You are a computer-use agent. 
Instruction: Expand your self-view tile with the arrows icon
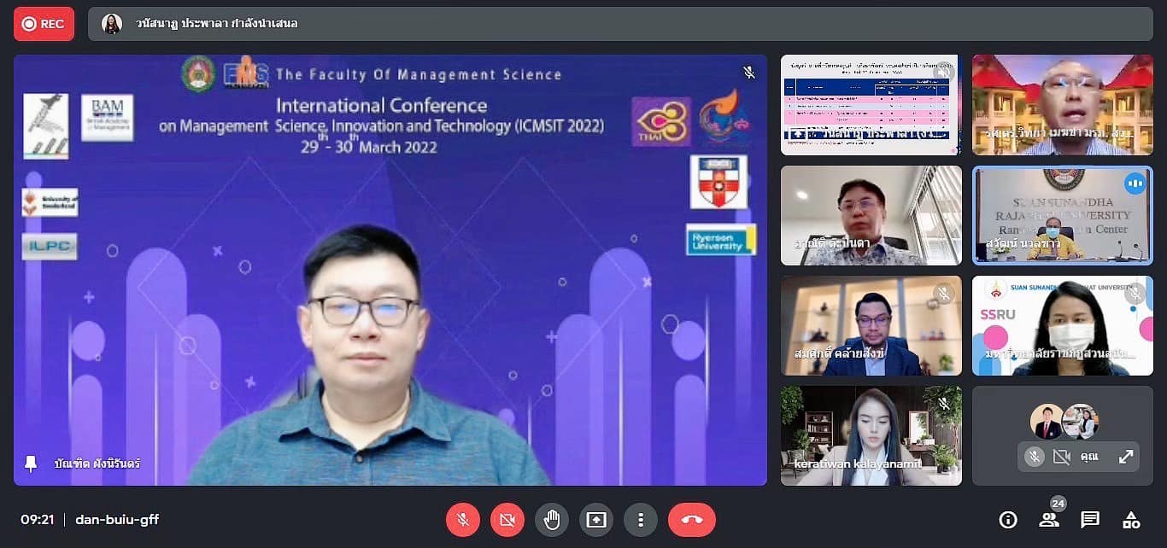(x=1126, y=457)
